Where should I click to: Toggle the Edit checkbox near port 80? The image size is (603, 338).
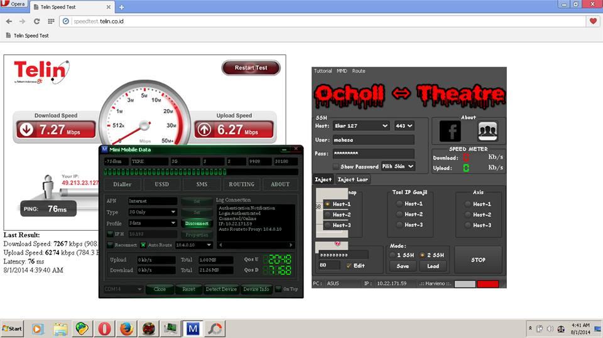(349, 266)
